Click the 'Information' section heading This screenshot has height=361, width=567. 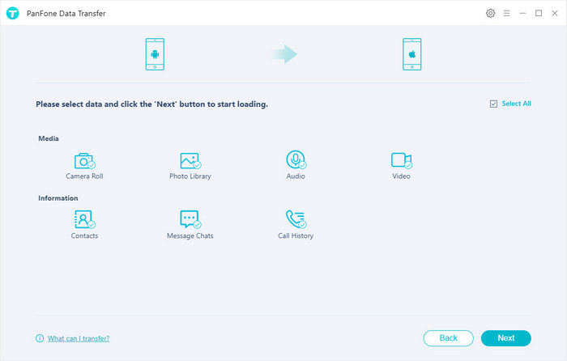[x=58, y=198]
